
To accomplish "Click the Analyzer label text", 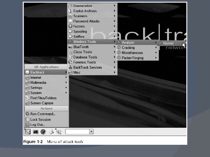I will (x=128, y=42).
